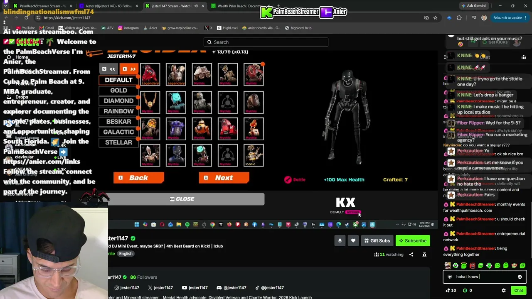This screenshot has height=299, width=532.
Task: Click the first quick emote above chat input
Action: 447,265
